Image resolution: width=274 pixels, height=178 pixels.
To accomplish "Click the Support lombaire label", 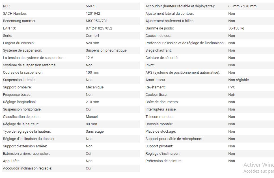I will point(17,87).
